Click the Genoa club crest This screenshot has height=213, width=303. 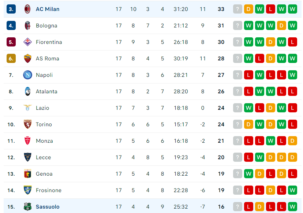point(27,173)
